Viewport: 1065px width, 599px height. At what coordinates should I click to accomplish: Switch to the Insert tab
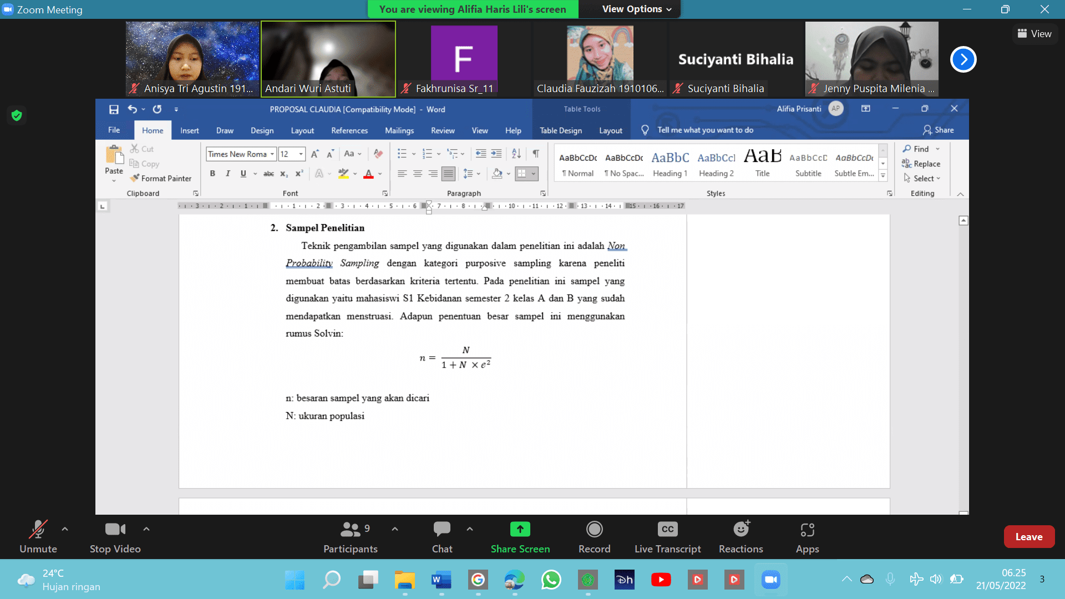point(189,130)
